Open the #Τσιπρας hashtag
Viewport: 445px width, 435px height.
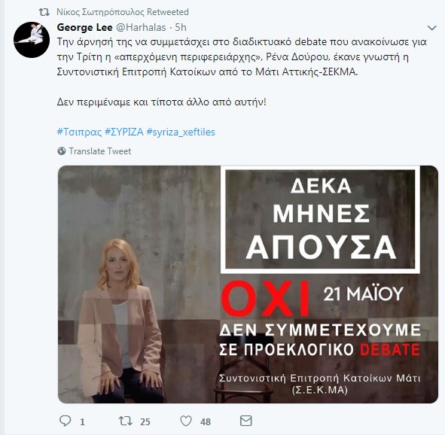click(x=80, y=132)
